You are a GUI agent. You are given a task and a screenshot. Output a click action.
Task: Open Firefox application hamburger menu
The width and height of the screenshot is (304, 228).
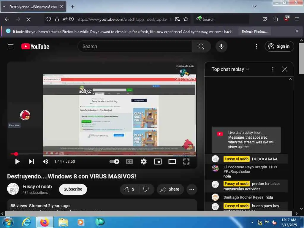pos(297,19)
